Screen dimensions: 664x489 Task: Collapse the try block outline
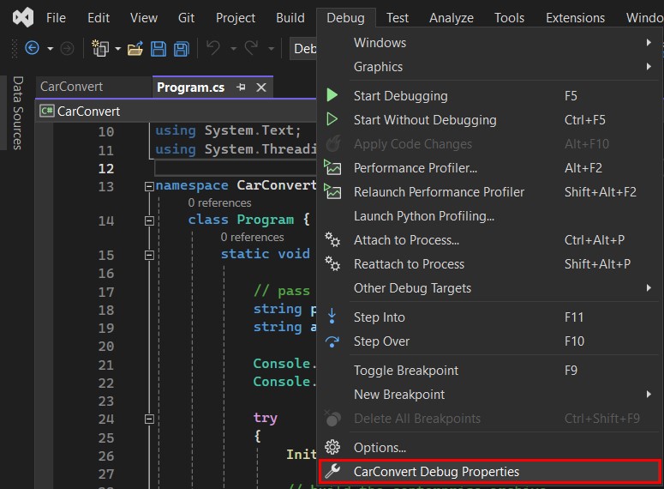[x=149, y=420]
